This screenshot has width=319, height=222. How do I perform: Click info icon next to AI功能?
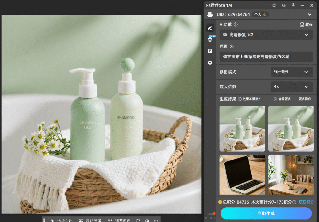coord(236,24)
